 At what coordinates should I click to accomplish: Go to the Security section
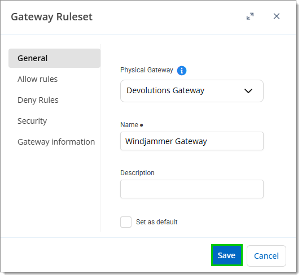tap(32, 121)
